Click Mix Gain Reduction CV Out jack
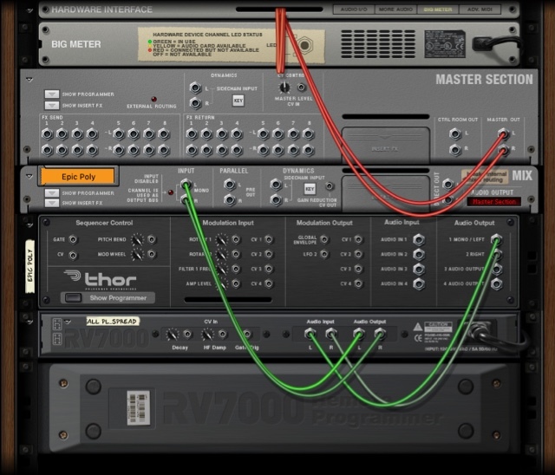The width and height of the screenshot is (555, 475). (330, 185)
